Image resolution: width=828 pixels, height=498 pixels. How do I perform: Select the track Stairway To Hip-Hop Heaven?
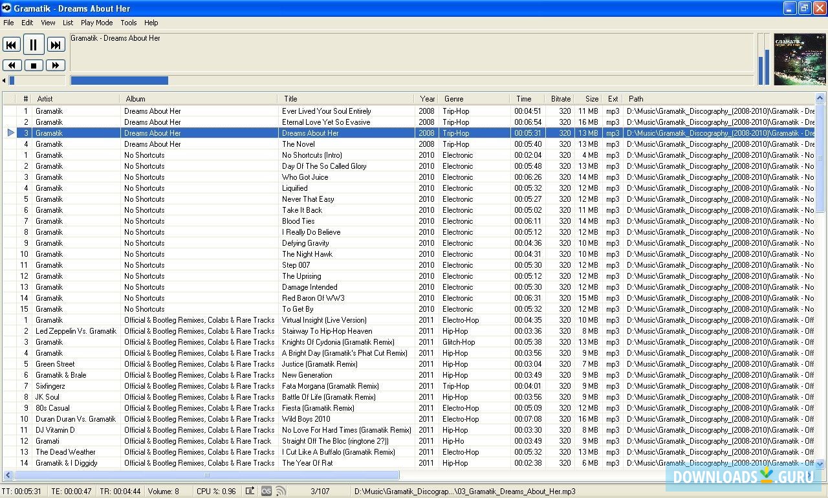click(327, 331)
